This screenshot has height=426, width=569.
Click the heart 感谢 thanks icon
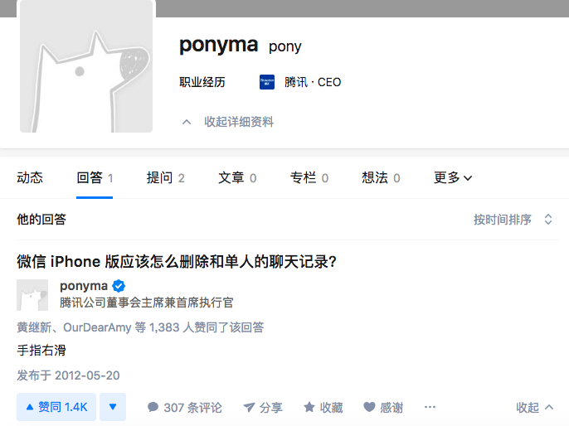tap(370, 408)
